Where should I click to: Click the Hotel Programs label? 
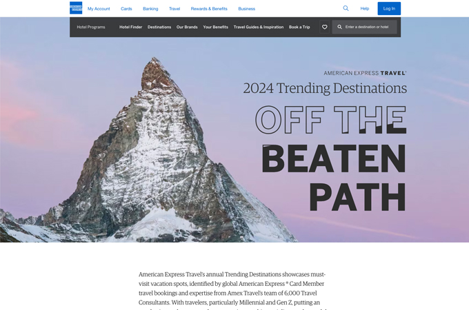pyautogui.click(x=91, y=27)
